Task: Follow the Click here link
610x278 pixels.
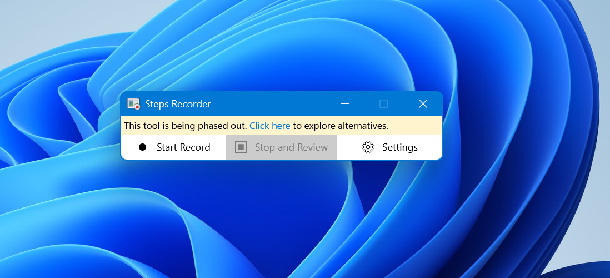Action: point(269,126)
